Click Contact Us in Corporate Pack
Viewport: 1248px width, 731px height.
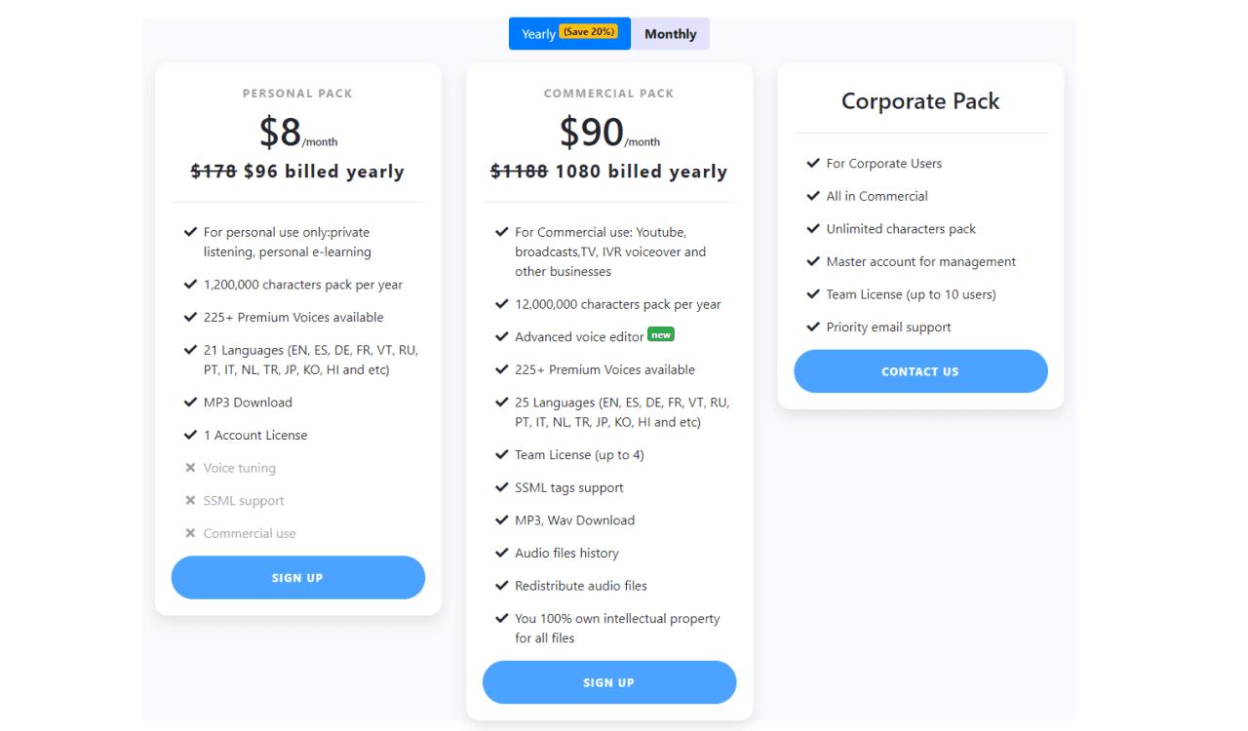pyautogui.click(x=919, y=371)
